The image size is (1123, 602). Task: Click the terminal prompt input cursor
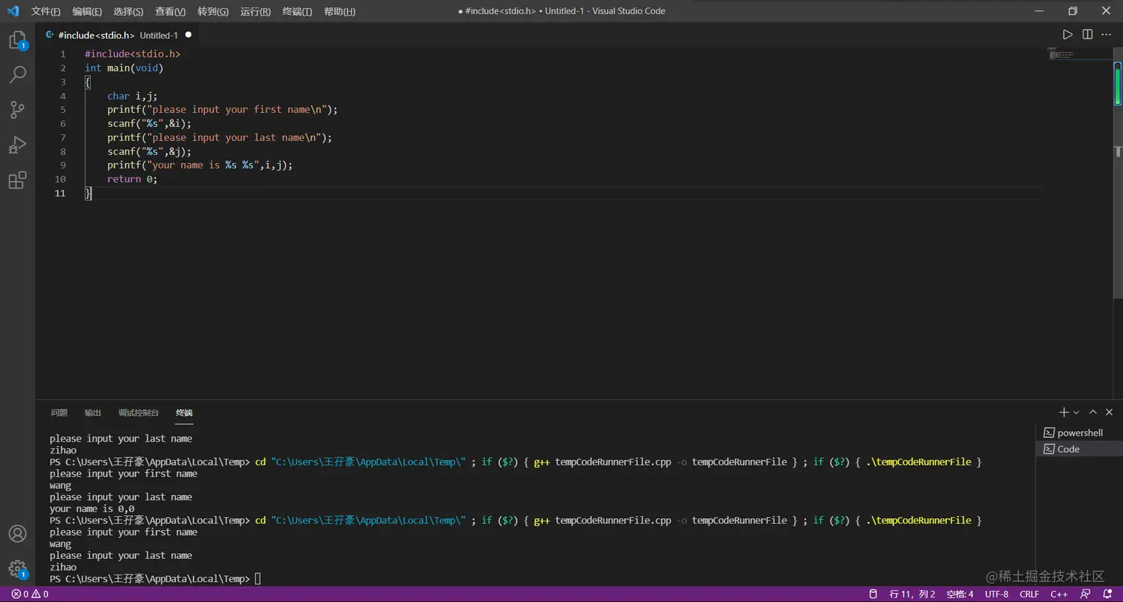(258, 579)
